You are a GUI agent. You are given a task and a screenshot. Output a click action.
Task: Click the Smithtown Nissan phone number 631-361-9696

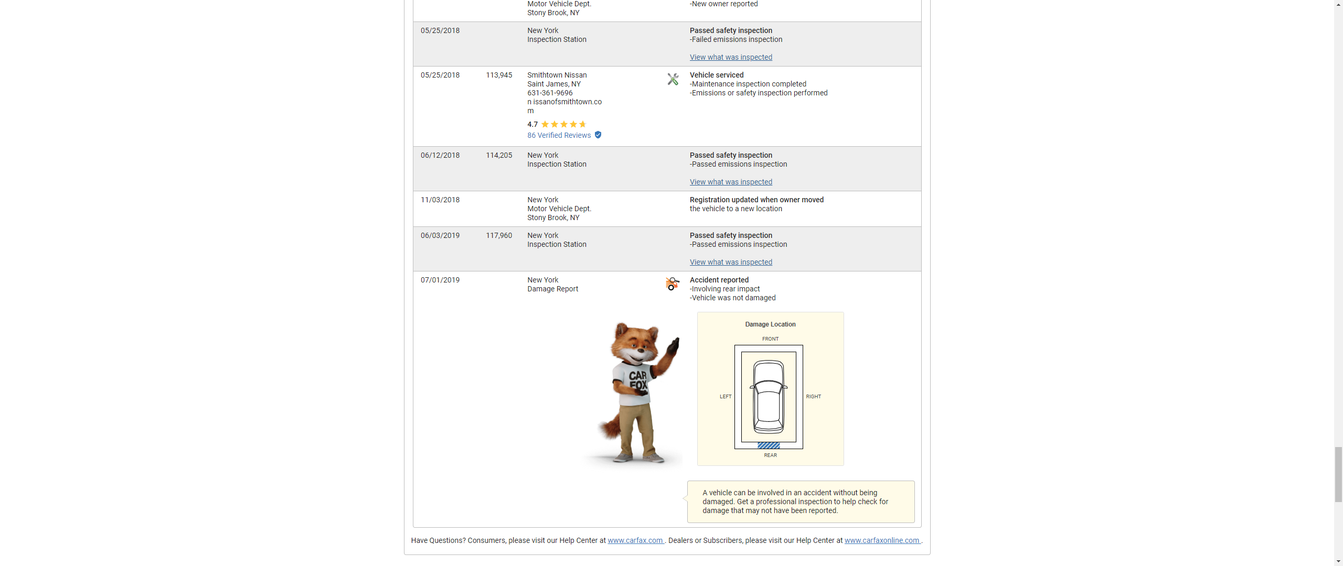[550, 93]
